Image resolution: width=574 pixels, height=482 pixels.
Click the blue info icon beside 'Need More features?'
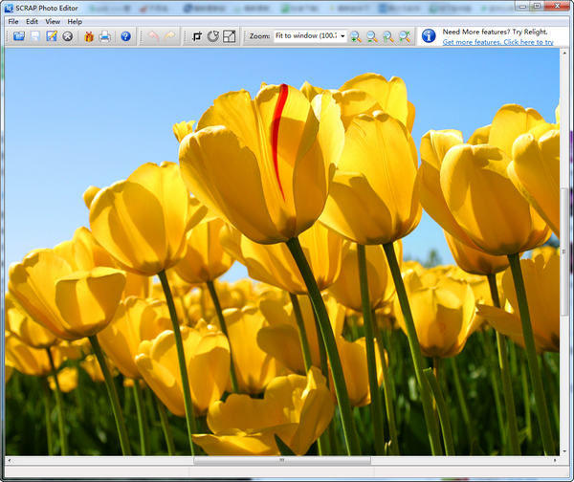click(429, 36)
